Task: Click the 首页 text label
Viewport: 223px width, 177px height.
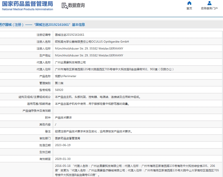Action: (189, 8)
